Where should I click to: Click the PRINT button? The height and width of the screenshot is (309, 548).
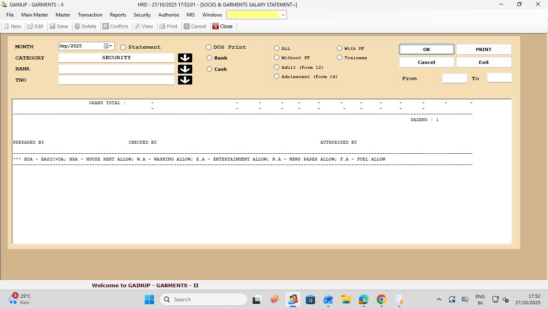click(x=484, y=49)
